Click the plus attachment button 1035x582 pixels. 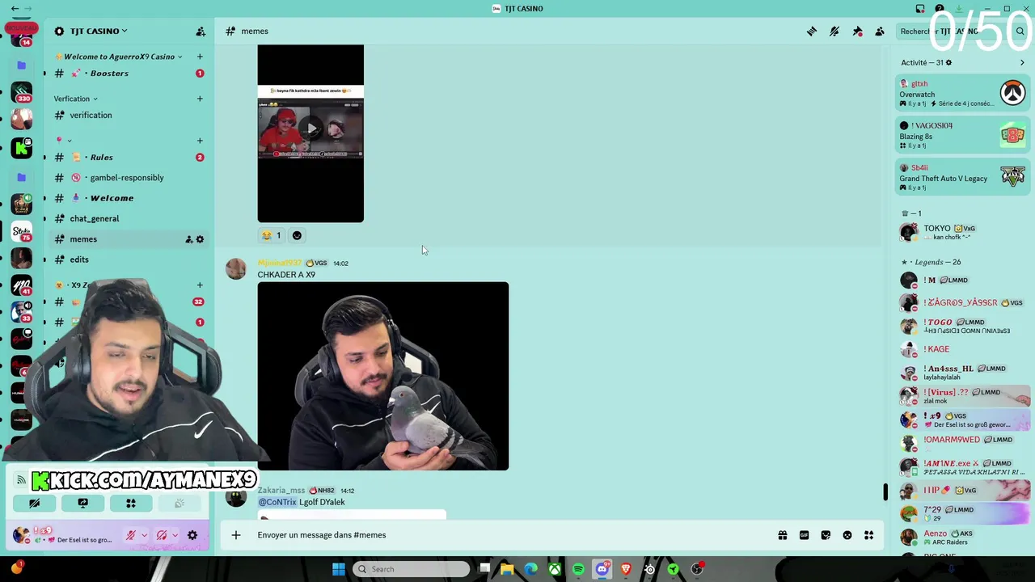[236, 535]
